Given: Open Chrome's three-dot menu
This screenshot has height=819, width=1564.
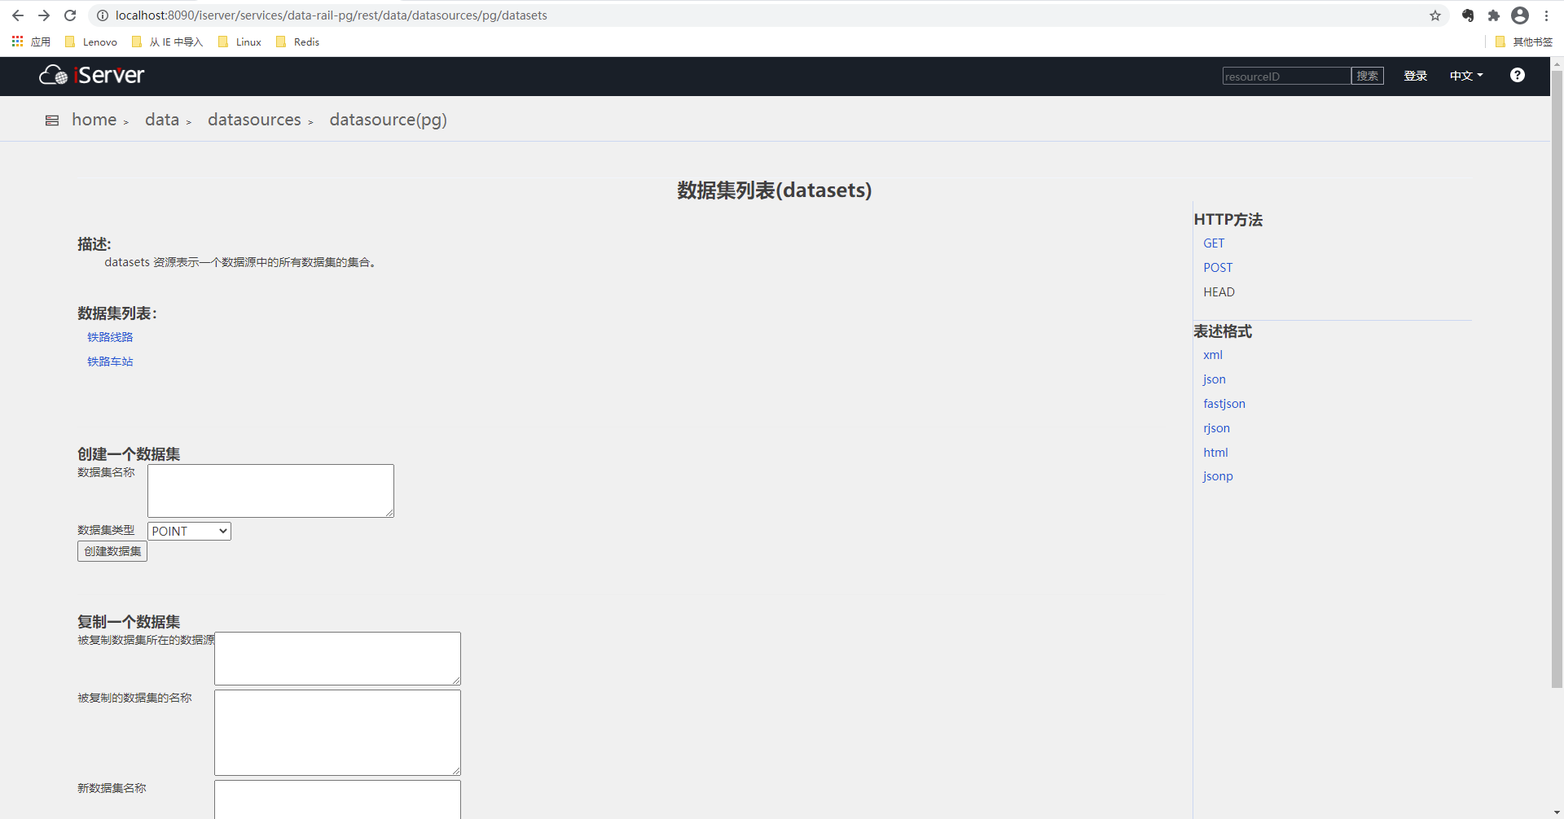Looking at the screenshot, I should click(1547, 15).
